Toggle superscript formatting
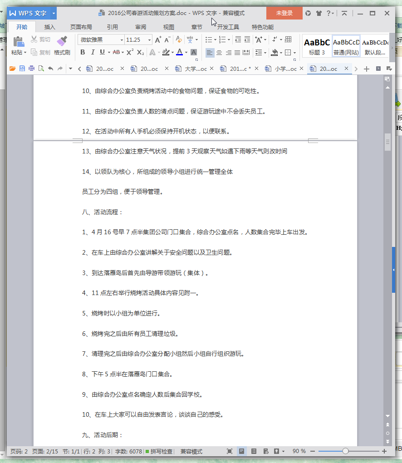The height and width of the screenshot is (463, 402). (x=130, y=52)
